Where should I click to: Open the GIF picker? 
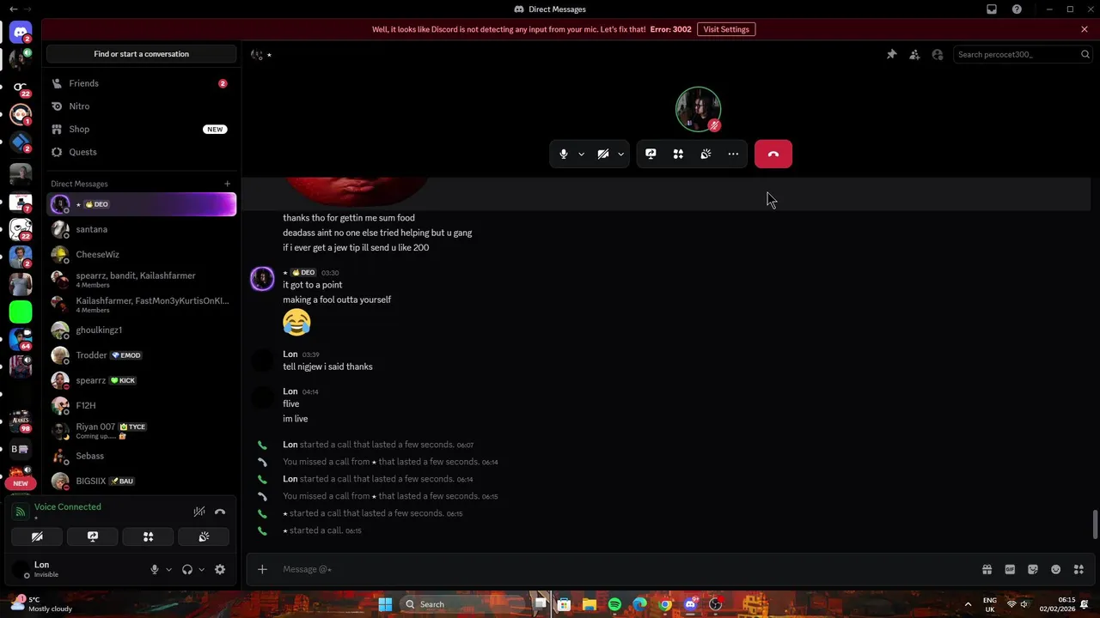pos(1010,569)
